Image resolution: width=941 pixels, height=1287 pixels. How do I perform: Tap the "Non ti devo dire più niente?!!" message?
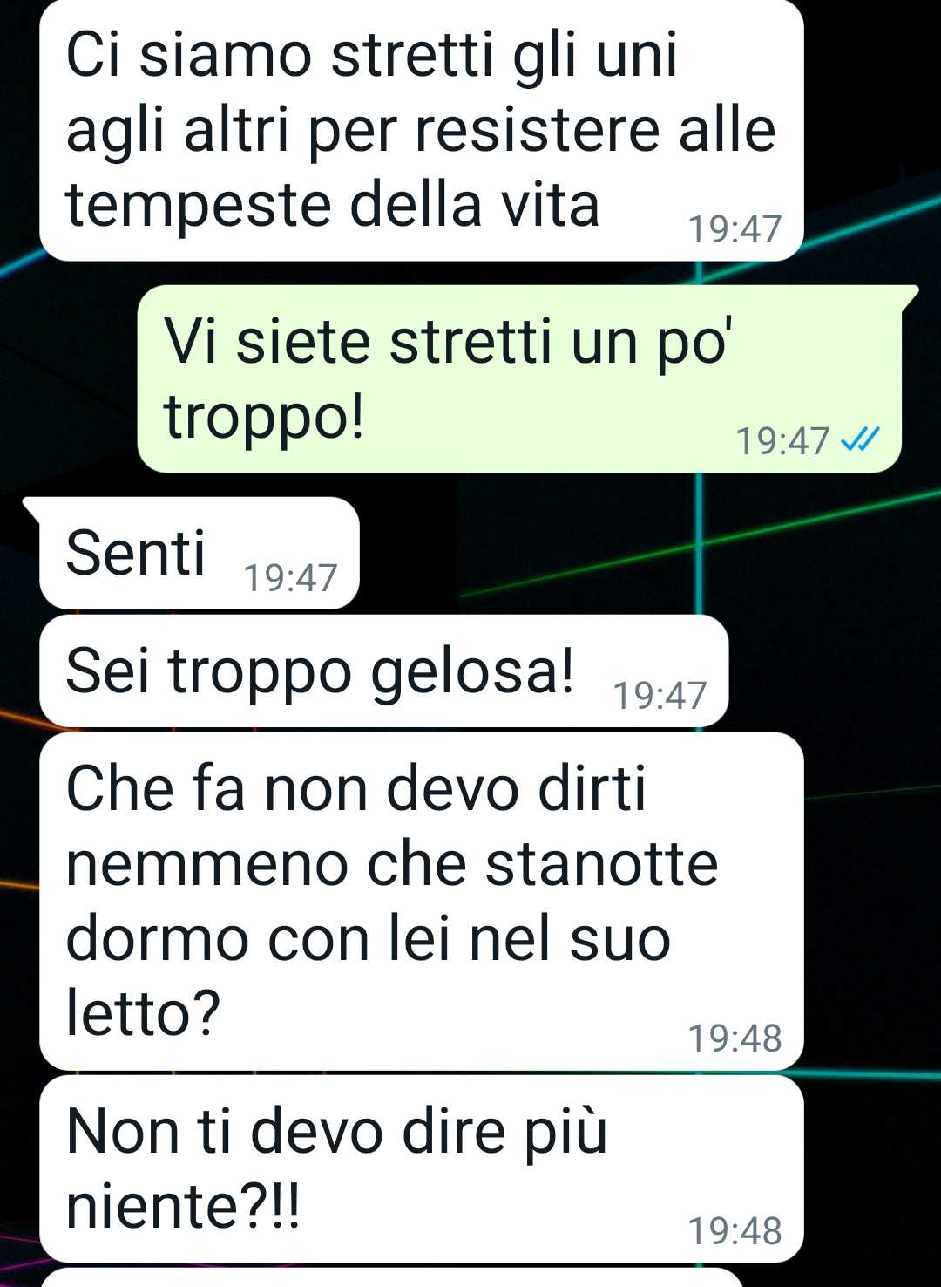click(422, 1168)
